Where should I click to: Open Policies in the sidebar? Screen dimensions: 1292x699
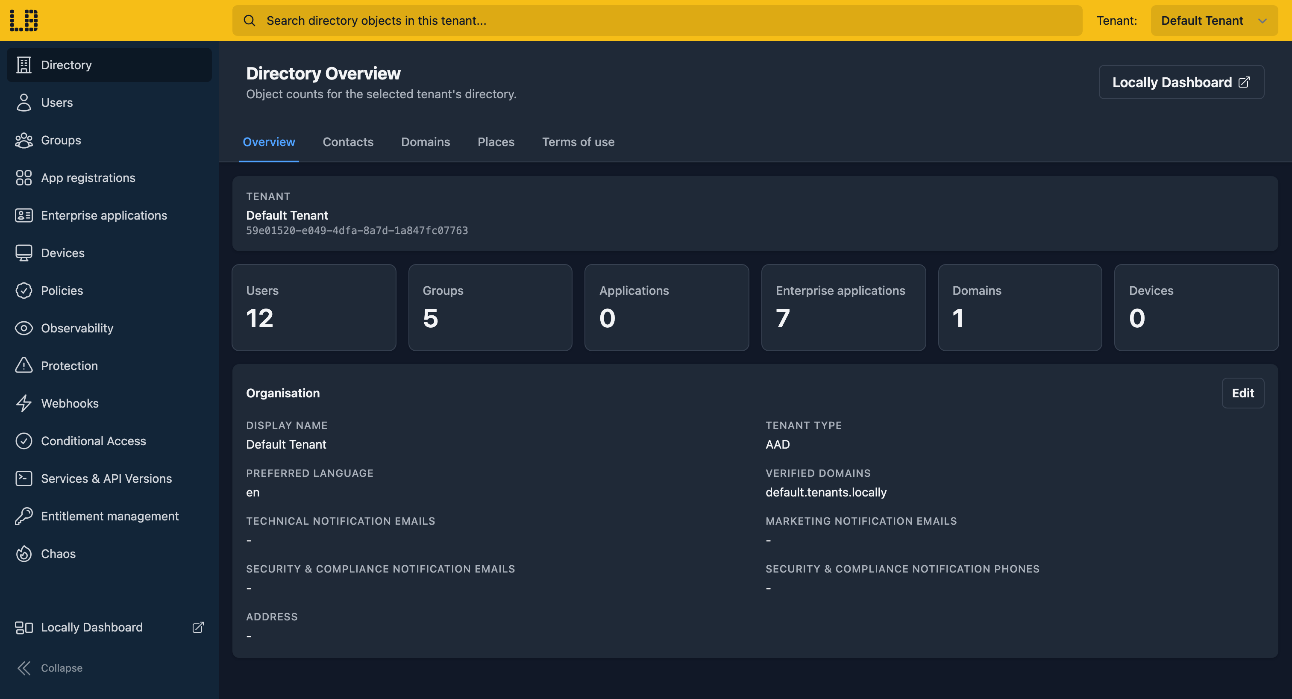[109, 291]
